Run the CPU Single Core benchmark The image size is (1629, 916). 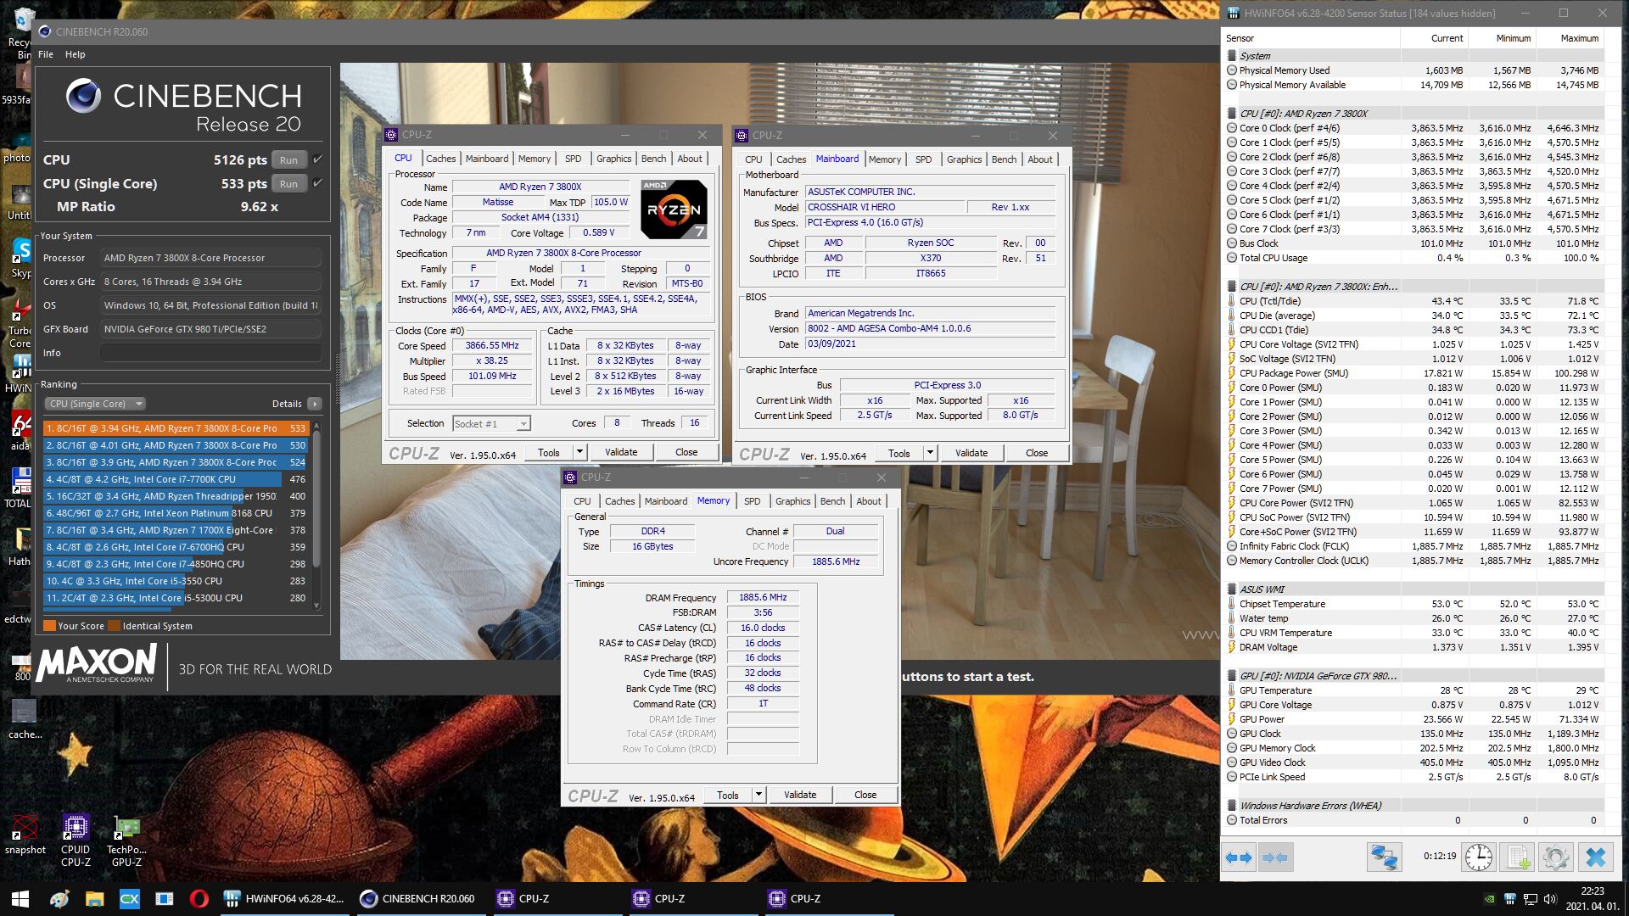288,183
